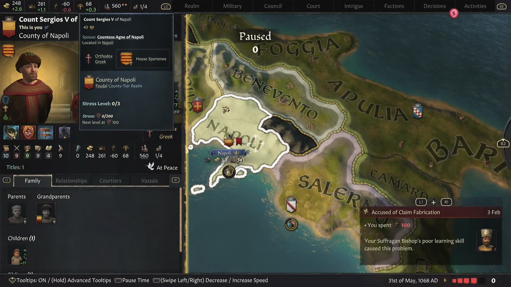Open the Intrigue menu tab
The width and height of the screenshot is (511, 287).
[354, 6]
